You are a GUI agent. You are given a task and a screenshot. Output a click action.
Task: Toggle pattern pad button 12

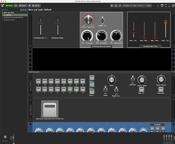point(57,81)
